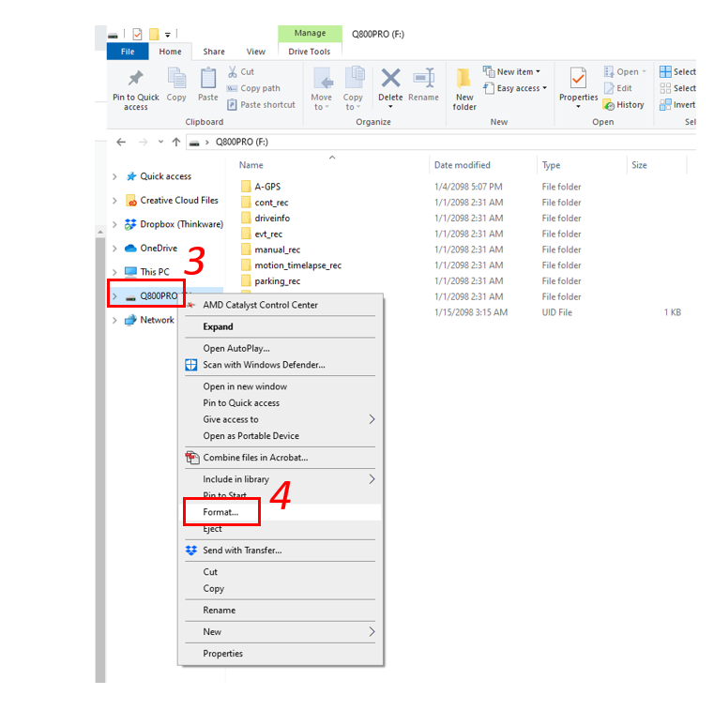714x725 pixels.
Task: Expand the Creative Cloud Files node
Action: pyautogui.click(x=114, y=201)
